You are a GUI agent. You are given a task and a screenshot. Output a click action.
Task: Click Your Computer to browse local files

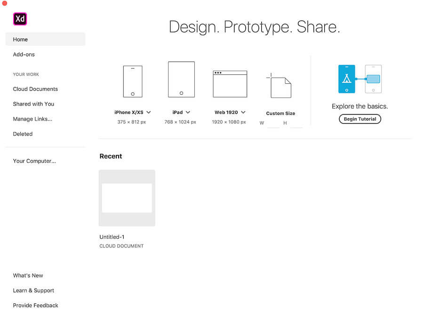(34, 161)
